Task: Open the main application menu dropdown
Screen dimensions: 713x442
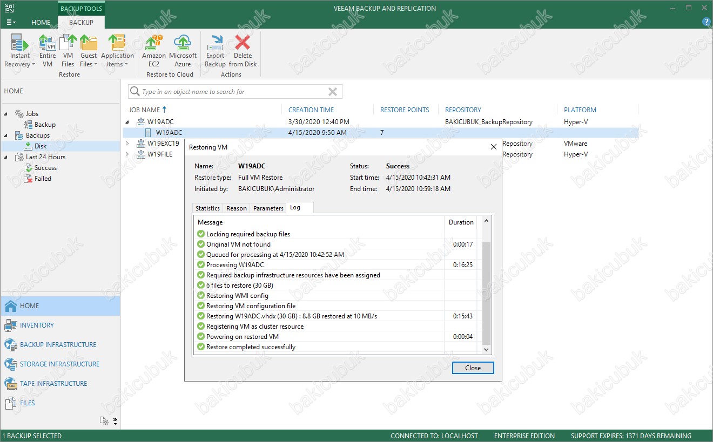Action: point(10,22)
